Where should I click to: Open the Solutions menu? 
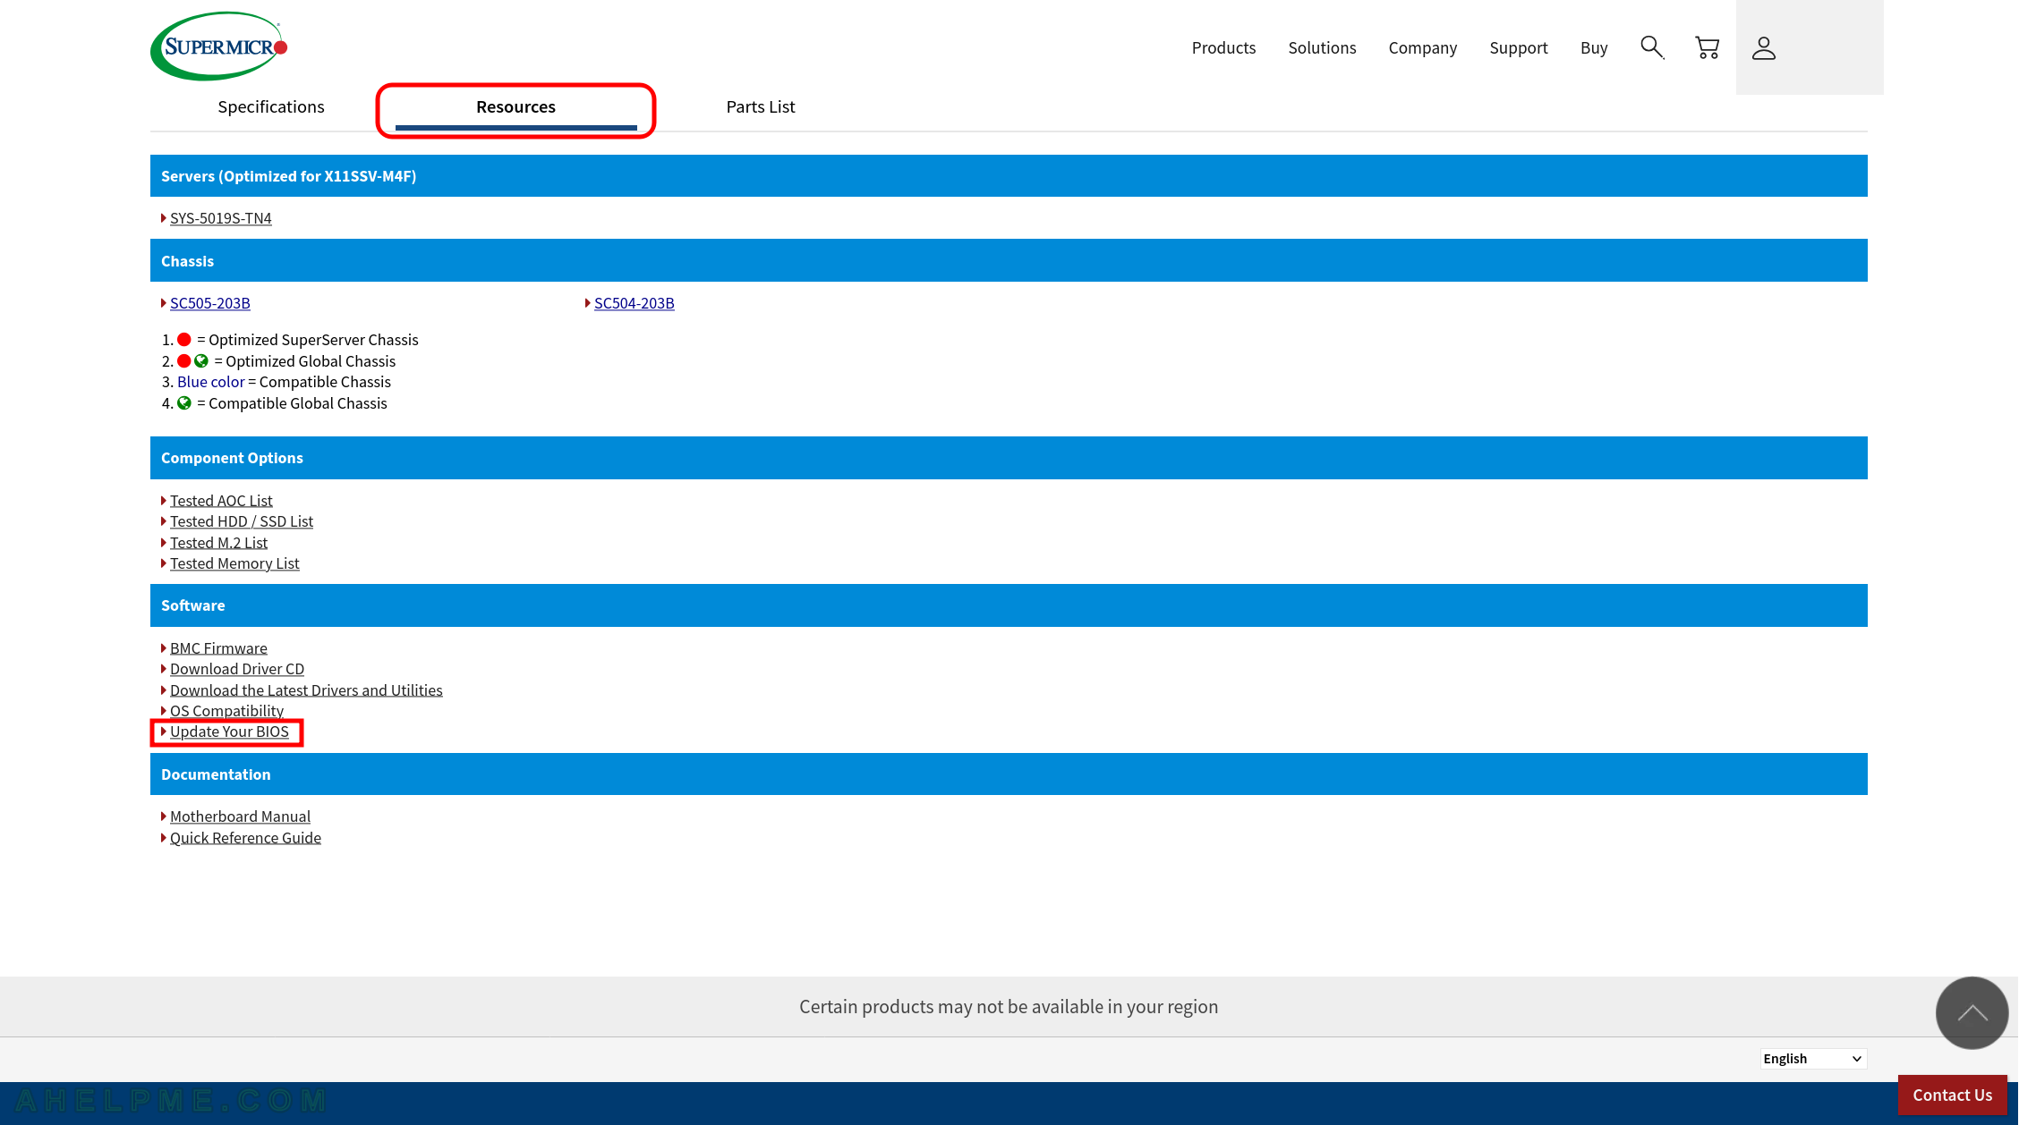pos(1321,47)
